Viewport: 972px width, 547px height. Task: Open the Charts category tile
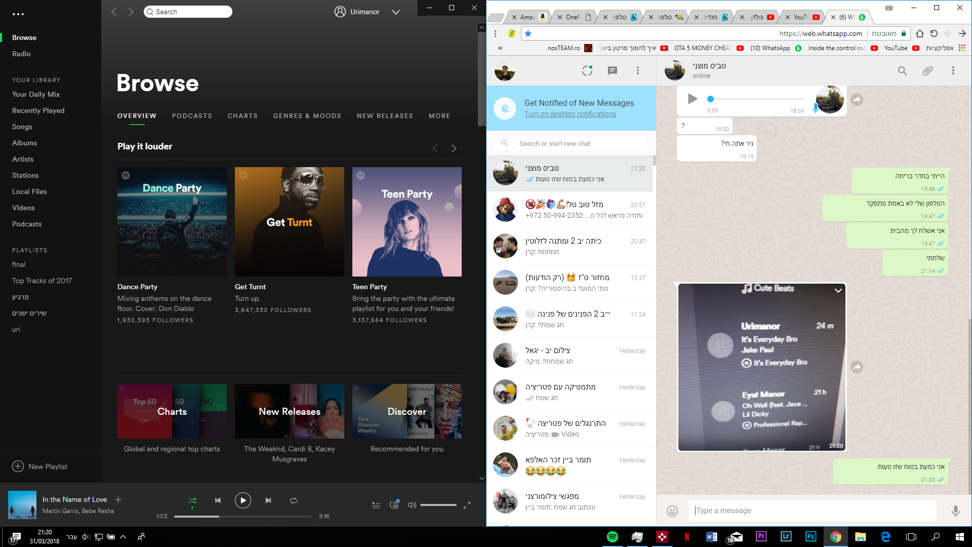click(172, 411)
